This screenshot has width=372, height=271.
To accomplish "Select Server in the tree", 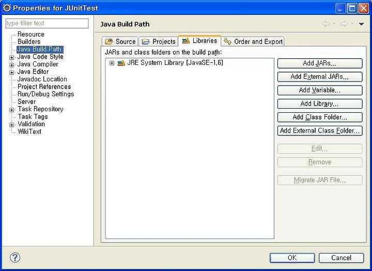I will pyautogui.click(x=26, y=101).
